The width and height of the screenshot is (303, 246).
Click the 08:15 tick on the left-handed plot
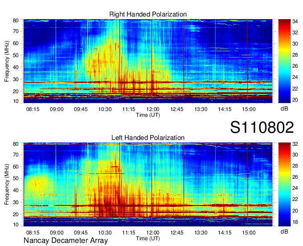click(33, 233)
